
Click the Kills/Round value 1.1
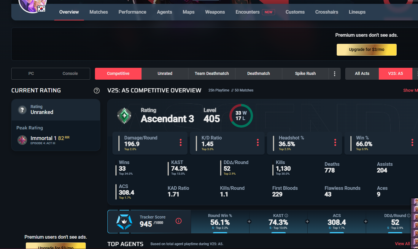pos(224,195)
